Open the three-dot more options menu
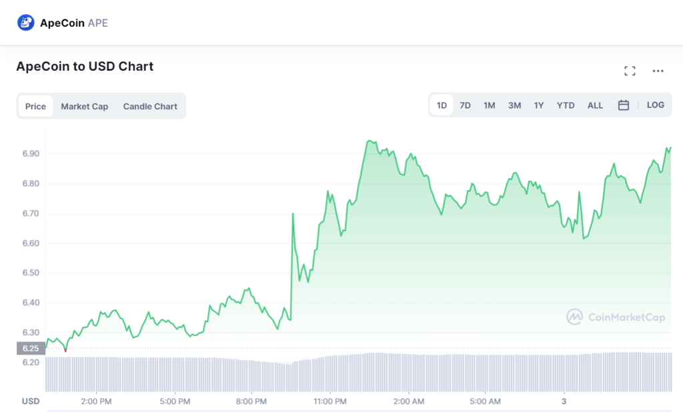 [x=658, y=71]
